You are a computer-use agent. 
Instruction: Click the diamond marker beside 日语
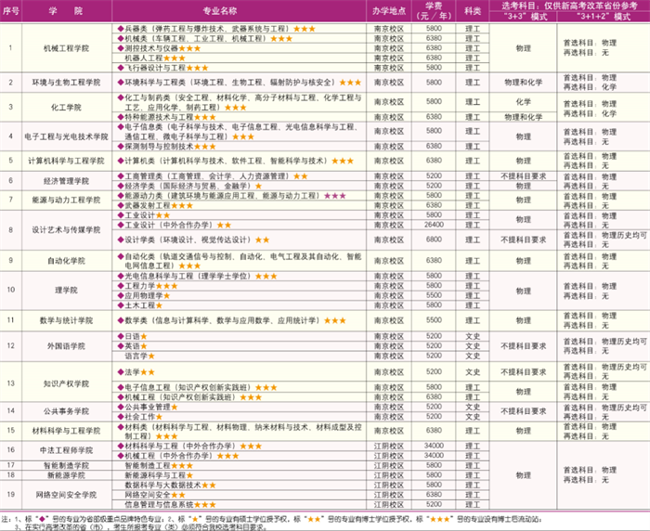[x=119, y=335]
